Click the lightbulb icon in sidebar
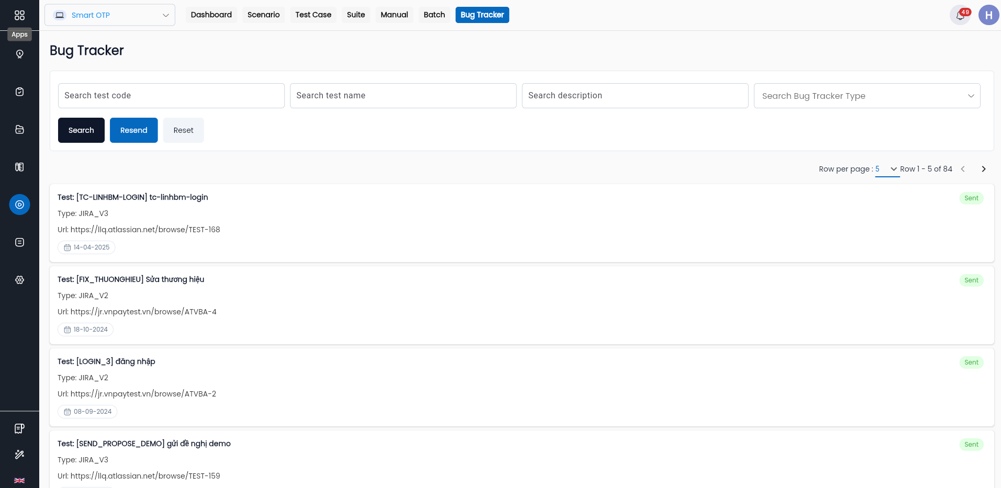This screenshot has height=488, width=1001. click(x=19, y=54)
